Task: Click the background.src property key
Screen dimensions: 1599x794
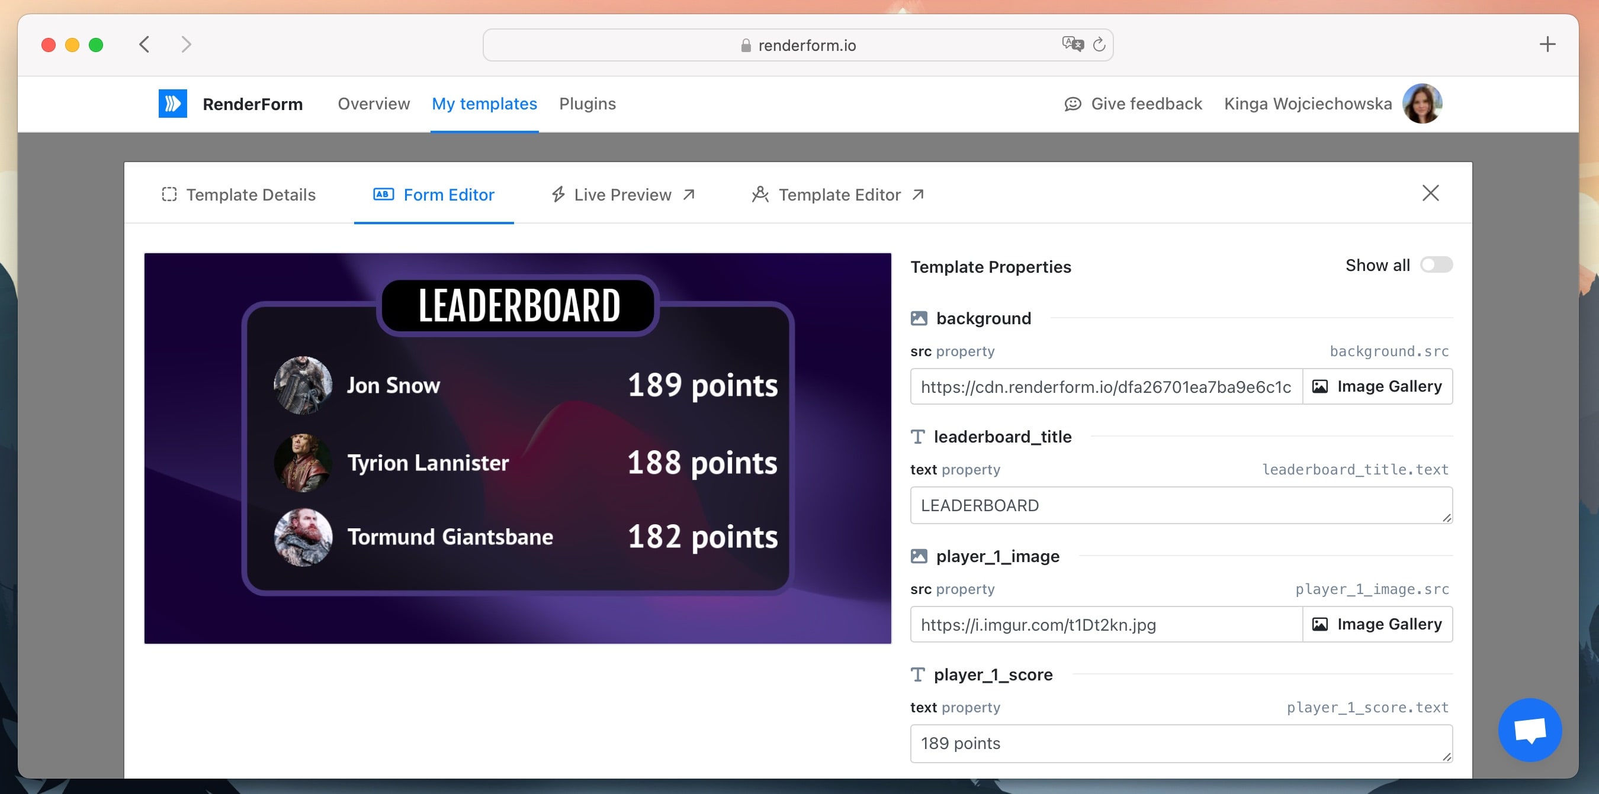Action: (1389, 351)
